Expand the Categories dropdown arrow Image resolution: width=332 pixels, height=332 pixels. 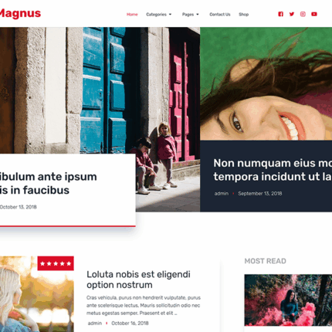tap(170, 15)
